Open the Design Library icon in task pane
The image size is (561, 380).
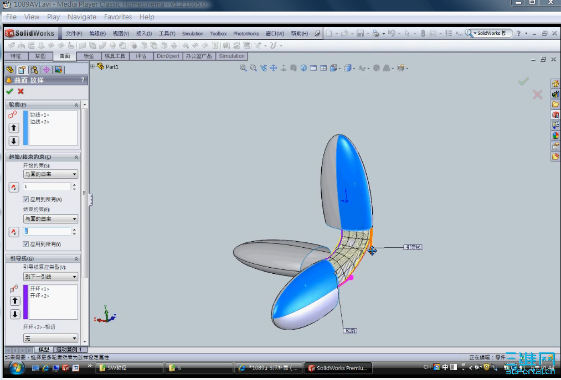555,94
